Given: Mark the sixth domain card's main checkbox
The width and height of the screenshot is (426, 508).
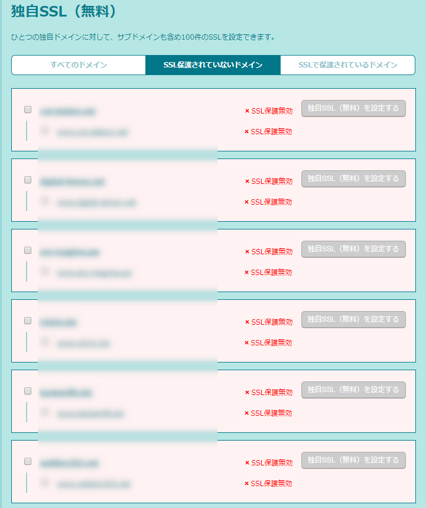Looking at the screenshot, I should [x=28, y=461].
